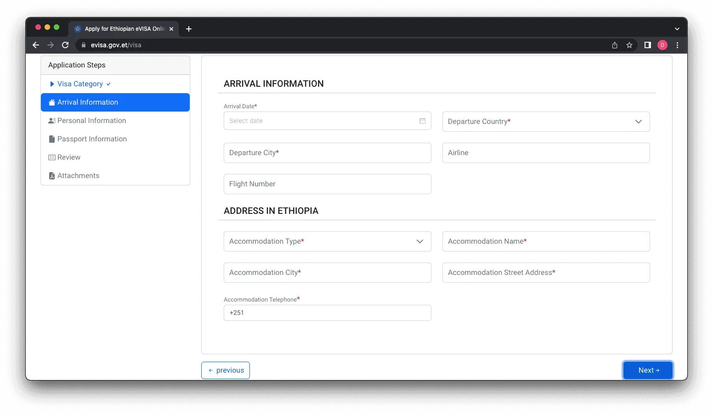Click the Accommodation Telephone field
The width and height of the screenshot is (713, 414).
(327, 313)
